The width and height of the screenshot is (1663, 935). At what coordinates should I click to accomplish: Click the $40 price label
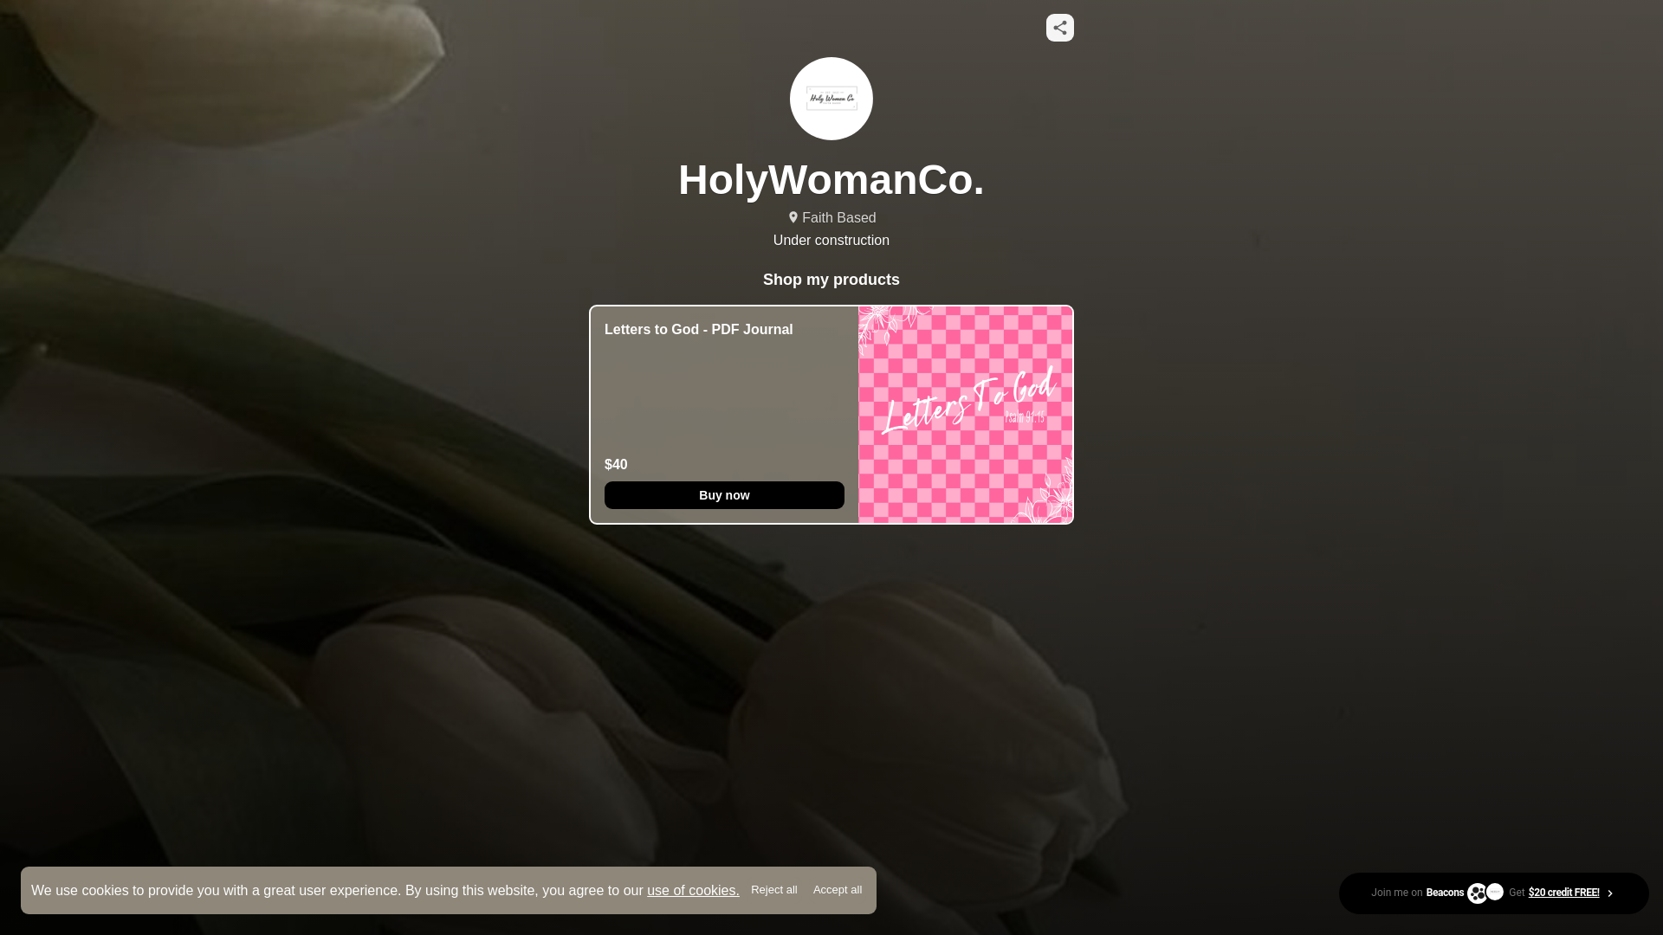click(x=616, y=465)
